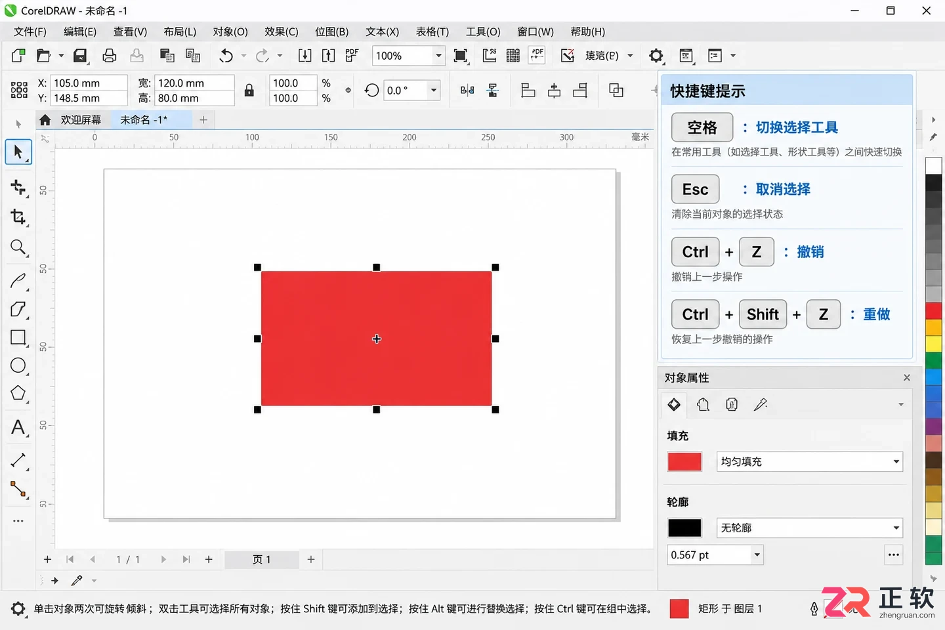Mirror the object horizontally
Viewport: 945px width, 630px height.
point(467,91)
